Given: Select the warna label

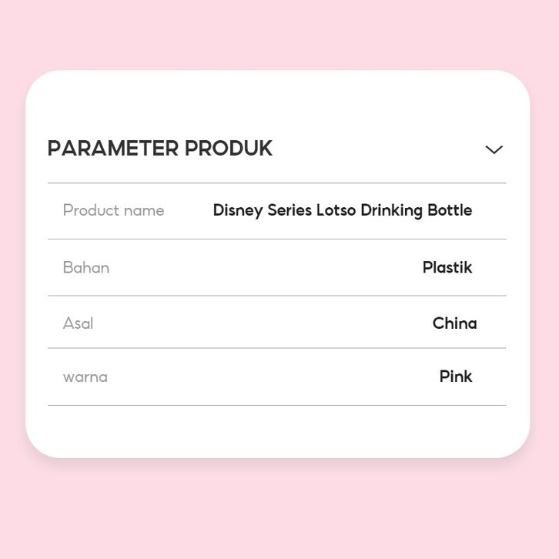Looking at the screenshot, I should (x=85, y=377).
